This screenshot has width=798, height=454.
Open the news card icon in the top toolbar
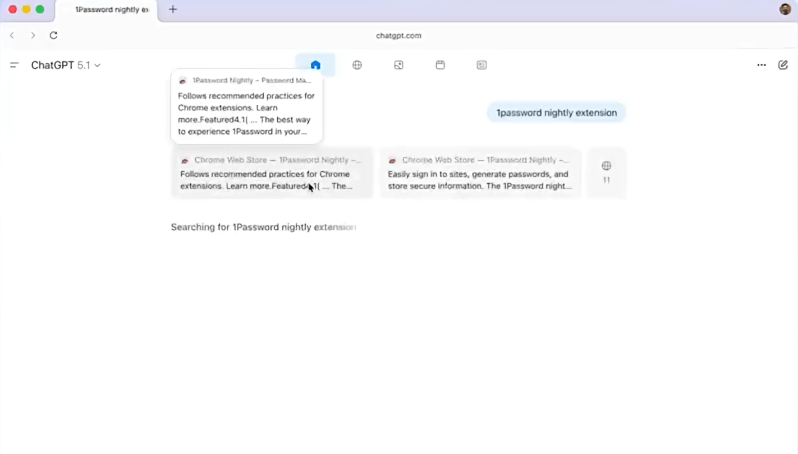(481, 65)
